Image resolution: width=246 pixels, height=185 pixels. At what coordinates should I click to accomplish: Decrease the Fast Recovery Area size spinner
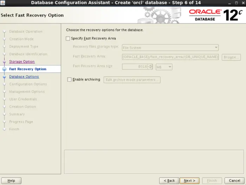[150, 68]
